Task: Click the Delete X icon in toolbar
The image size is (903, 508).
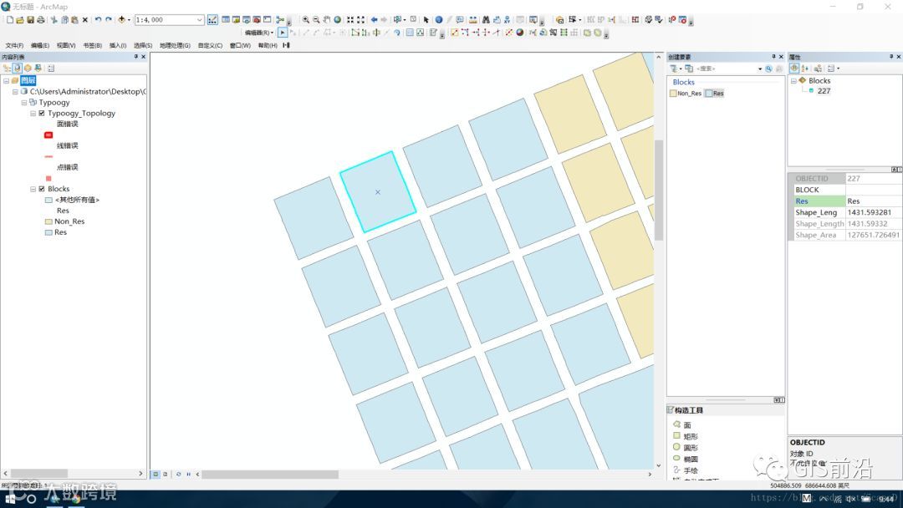Action: [x=84, y=19]
